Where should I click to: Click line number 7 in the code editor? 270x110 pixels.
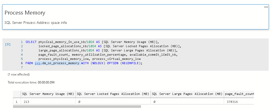22,67
